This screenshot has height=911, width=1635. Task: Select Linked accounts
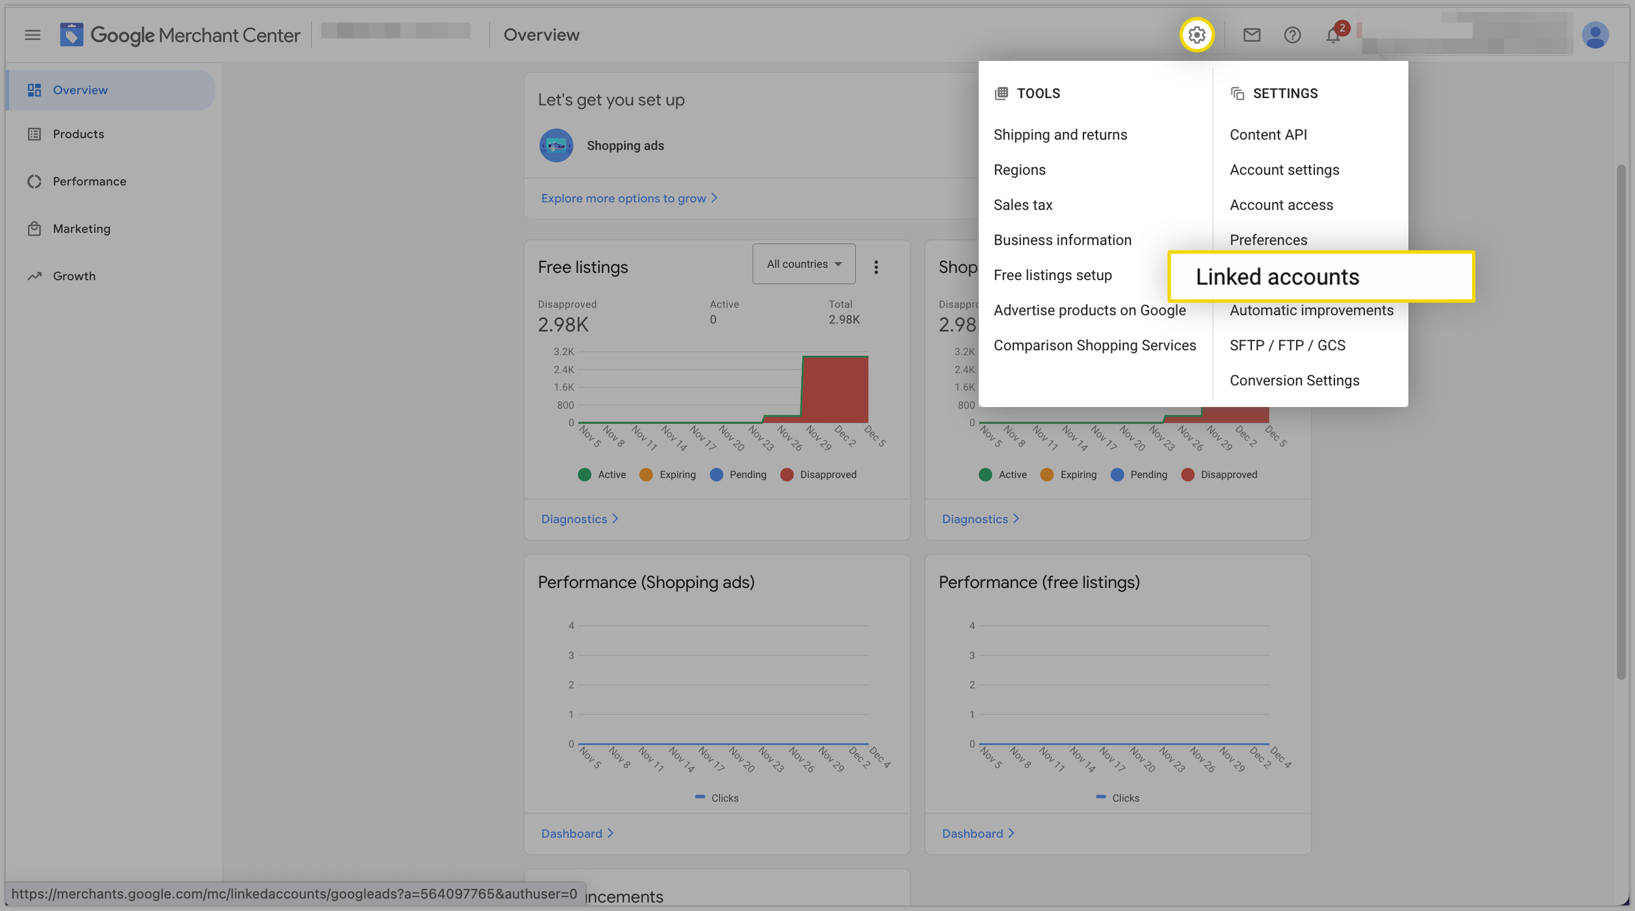coord(1321,276)
